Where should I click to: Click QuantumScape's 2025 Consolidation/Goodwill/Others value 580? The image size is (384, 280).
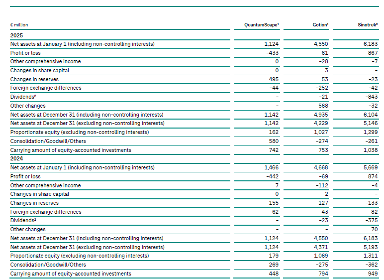273,141
